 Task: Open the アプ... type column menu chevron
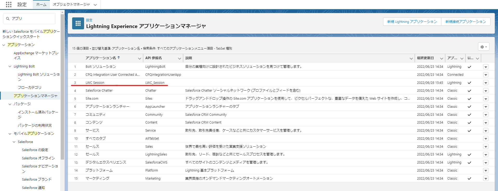tap(462, 58)
